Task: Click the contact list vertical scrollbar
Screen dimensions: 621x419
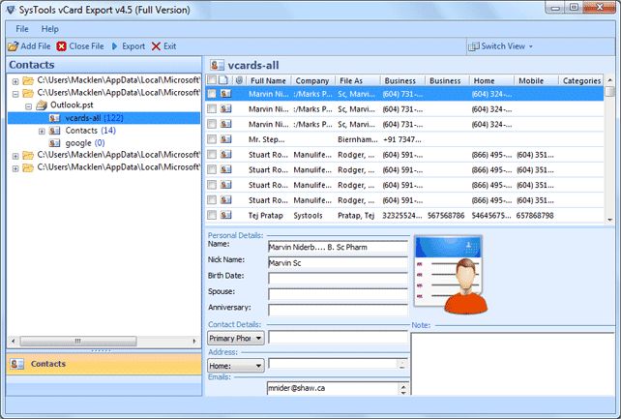Action: (x=610, y=155)
